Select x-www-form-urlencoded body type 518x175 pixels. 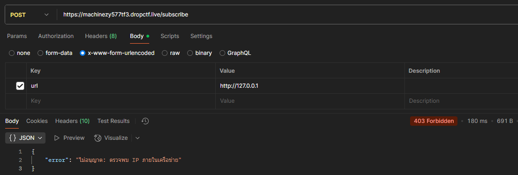pyautogui.click(x=117, y=53)
